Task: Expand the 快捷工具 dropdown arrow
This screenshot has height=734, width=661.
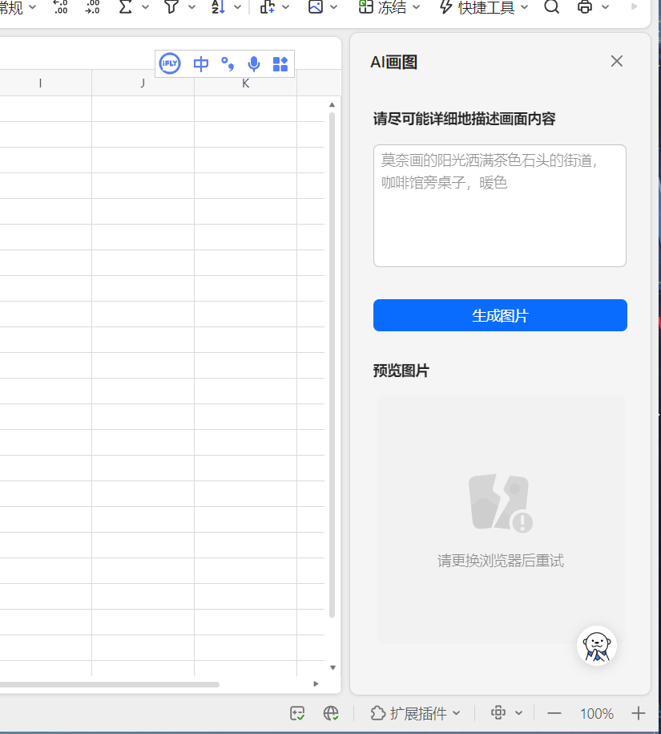Action: 524,7
